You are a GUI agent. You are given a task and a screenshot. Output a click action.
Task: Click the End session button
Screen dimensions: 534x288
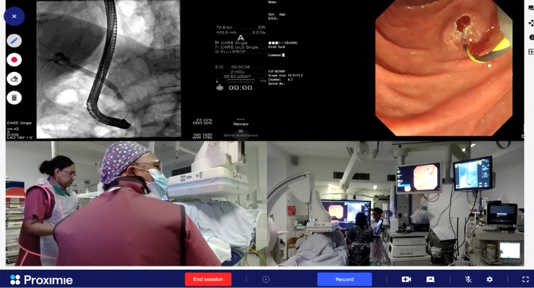coord(208,279)
